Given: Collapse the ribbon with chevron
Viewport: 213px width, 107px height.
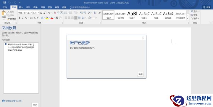Looking at the screenshot, I should click(x=211, y=23).
